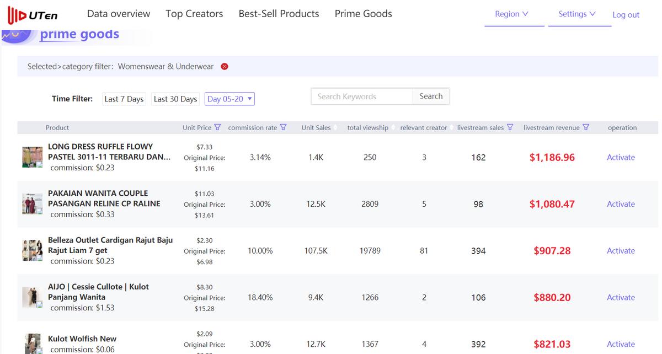Screen dimensions: 662x354
Task: Click the UTen logo icon
Action: pos(18,15)
